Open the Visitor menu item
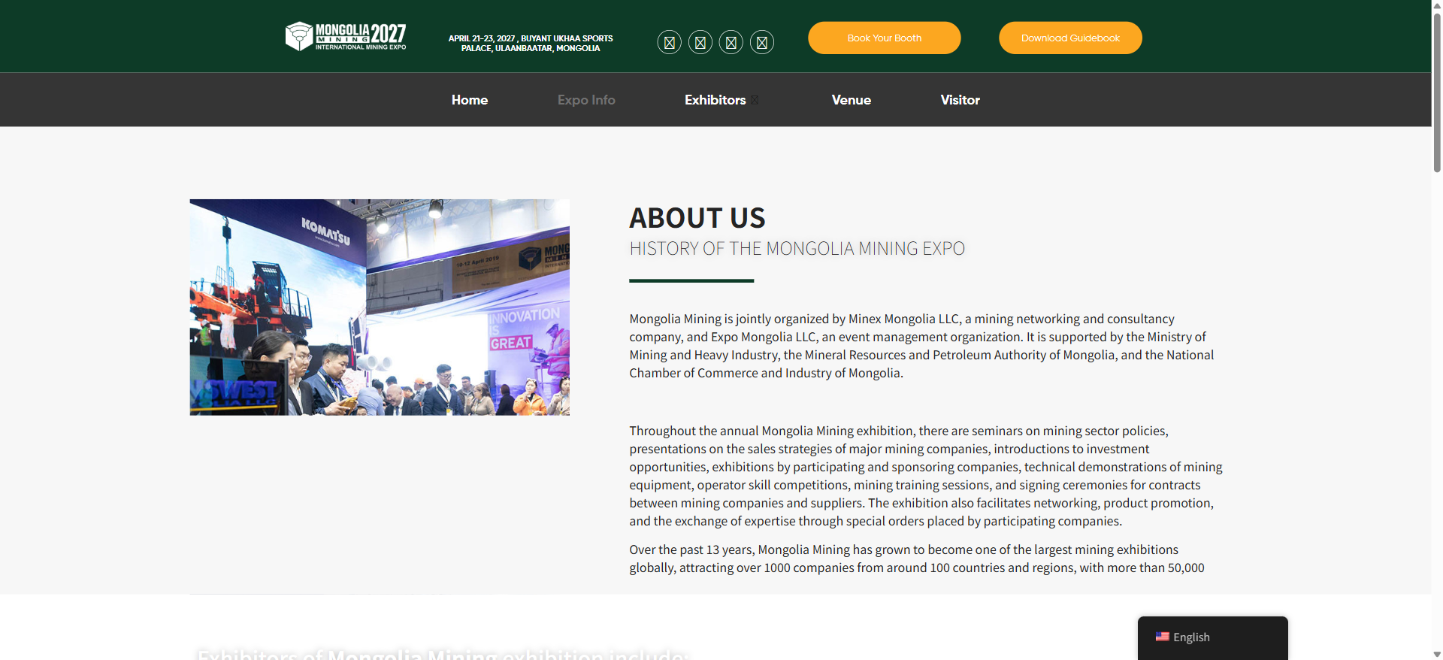This screenshot has width=1443, height=660. coord(960,100)
